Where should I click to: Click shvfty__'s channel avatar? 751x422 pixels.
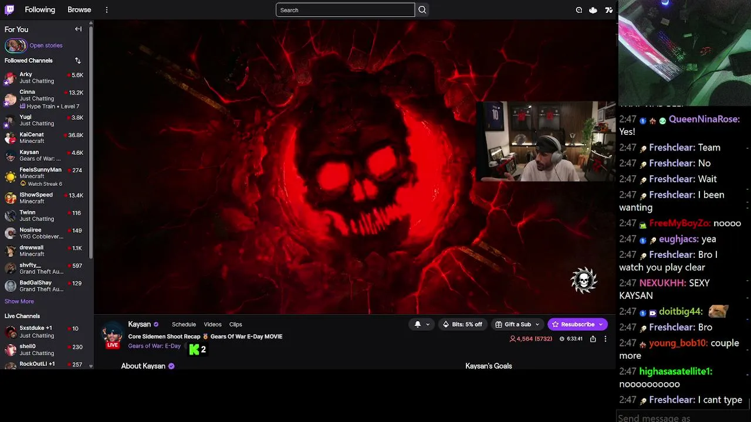point(10,268)
